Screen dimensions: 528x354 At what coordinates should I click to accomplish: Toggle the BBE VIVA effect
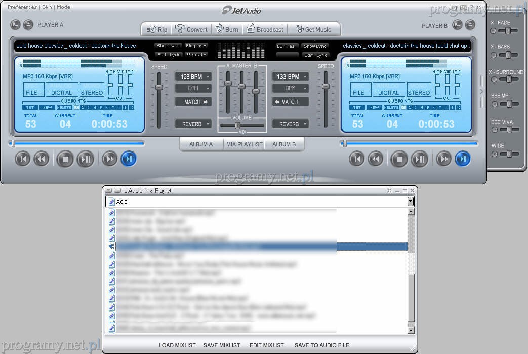493,130
